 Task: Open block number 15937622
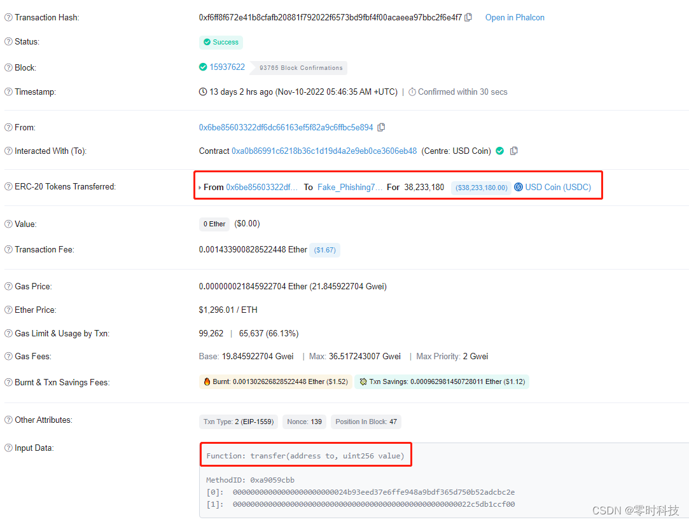tap(226, 67)
